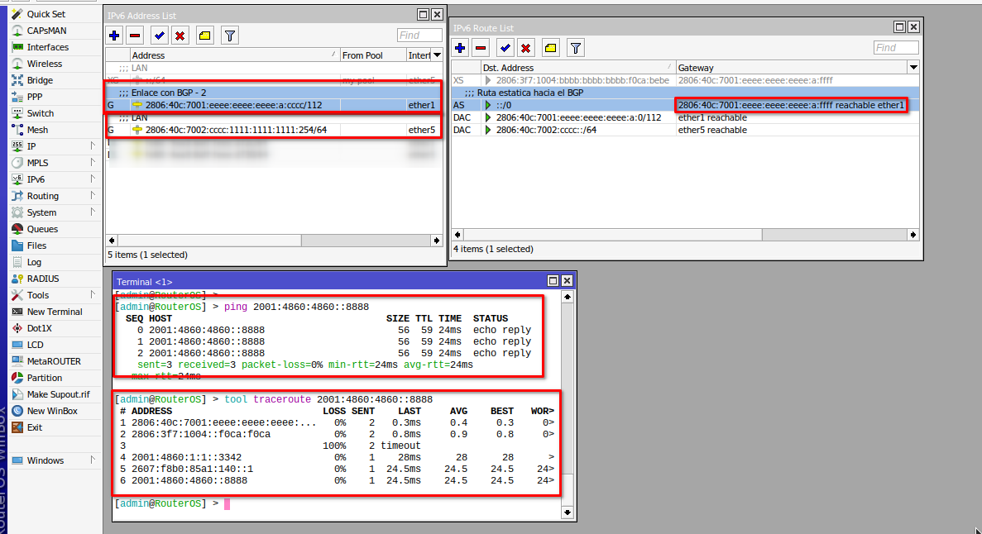Select the ::/0 default route row
The image size is (982, 534).
pyautogui.click(x=685, y=105)
